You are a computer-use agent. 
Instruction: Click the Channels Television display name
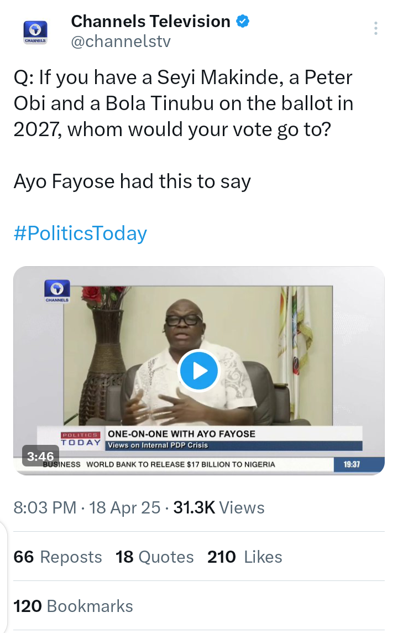pos(151,22)
